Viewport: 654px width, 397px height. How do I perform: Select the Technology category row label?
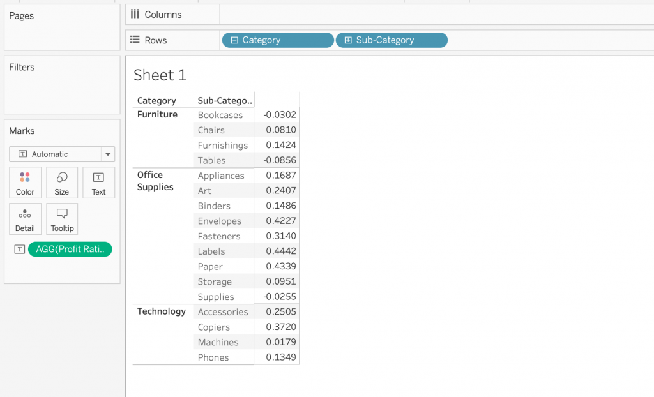pyautogui.click(x=162, y=311)
